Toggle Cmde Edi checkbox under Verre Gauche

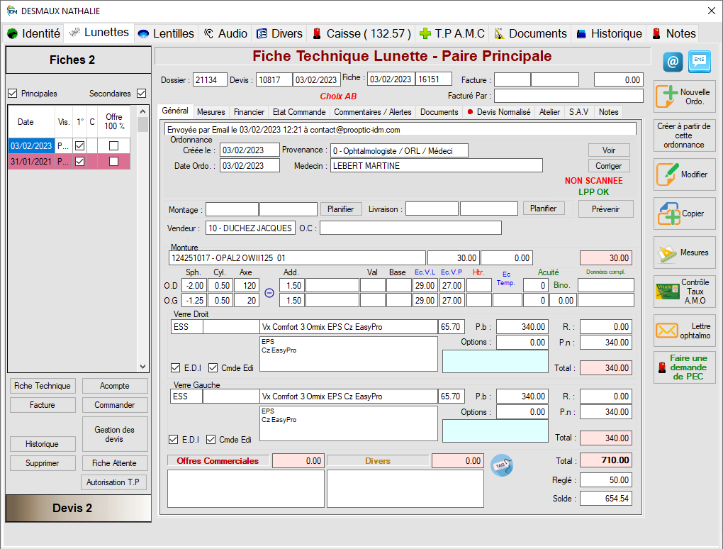[211, 439]
